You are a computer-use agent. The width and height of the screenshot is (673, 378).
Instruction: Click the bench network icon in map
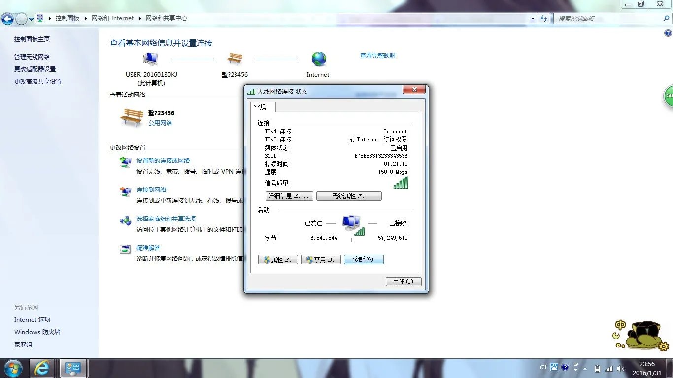click(235, 59)
